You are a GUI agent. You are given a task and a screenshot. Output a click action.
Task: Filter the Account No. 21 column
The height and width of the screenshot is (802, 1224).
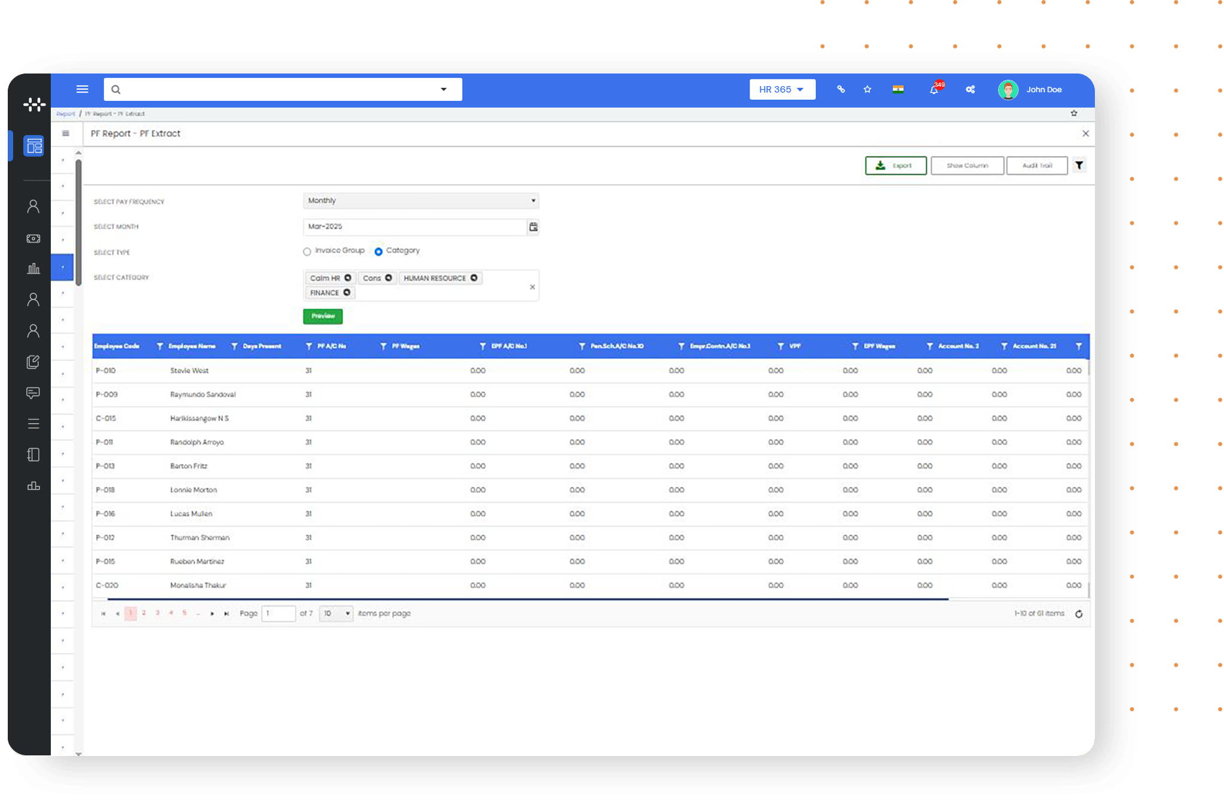tap(1078, 346)
